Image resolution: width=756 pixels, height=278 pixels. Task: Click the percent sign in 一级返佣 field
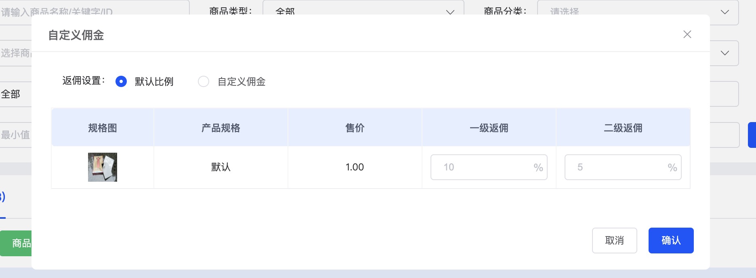pos(538,167)
